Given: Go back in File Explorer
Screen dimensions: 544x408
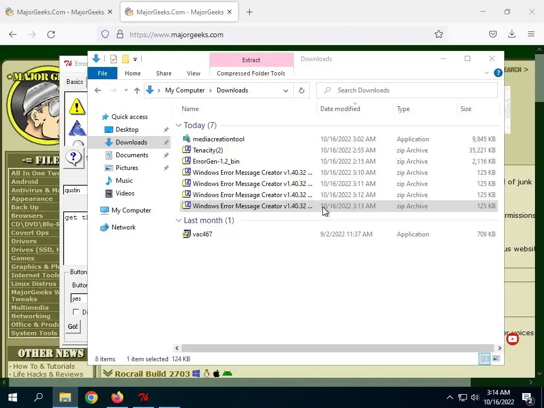Looking at the screenshot, I should pos(98,90).
